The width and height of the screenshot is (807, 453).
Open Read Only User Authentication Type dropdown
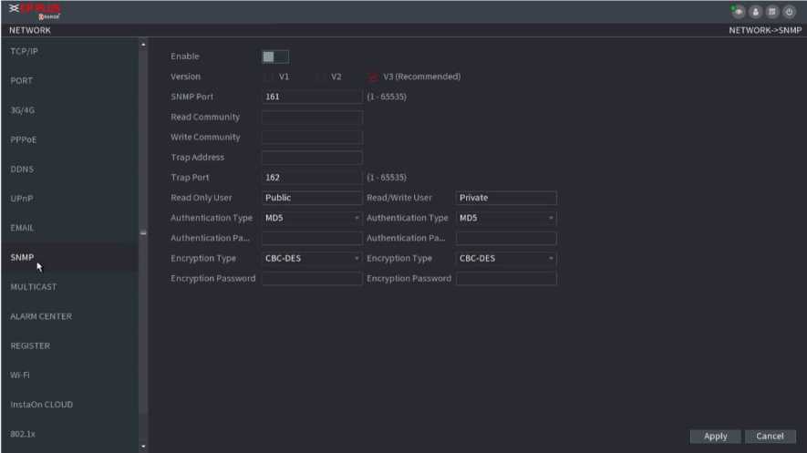312,219
